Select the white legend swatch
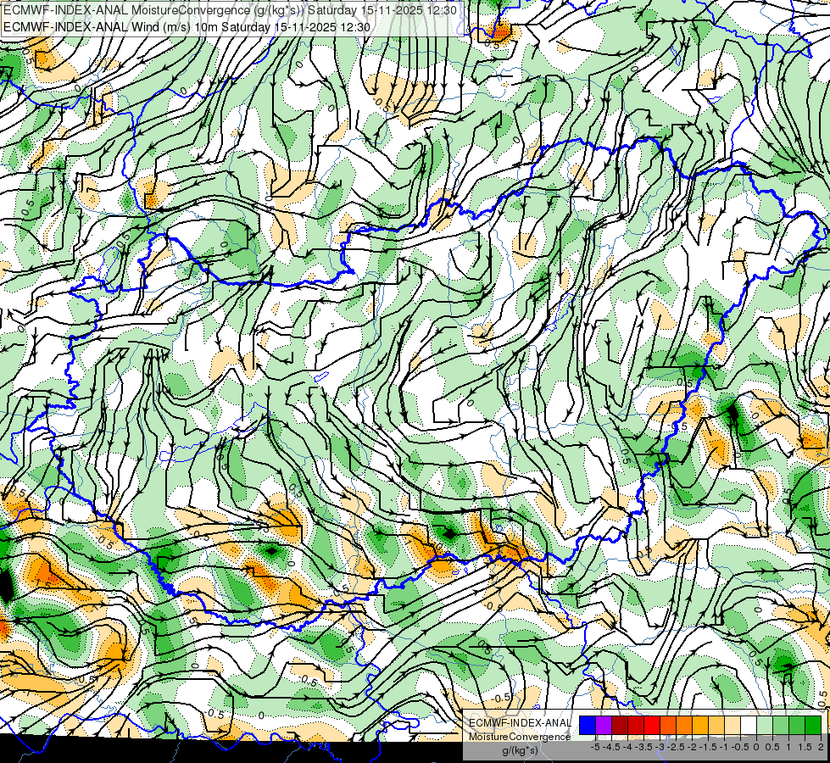The height and width of the screenshot is (763, 830). (x=749, y=725)
